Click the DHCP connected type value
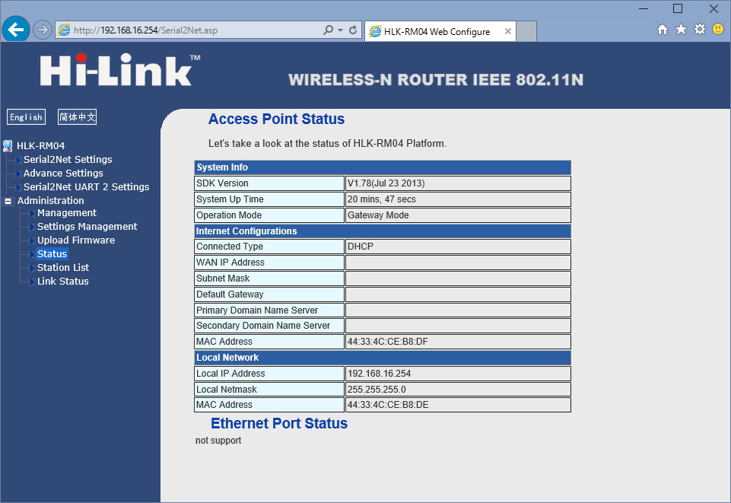731x503 pixels. click(361, 246)
